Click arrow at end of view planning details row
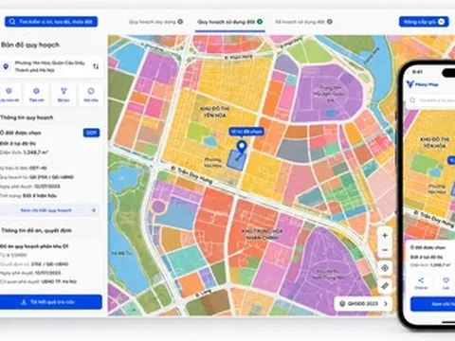This screenshot has height=341, width=455. tap(93, 210)
